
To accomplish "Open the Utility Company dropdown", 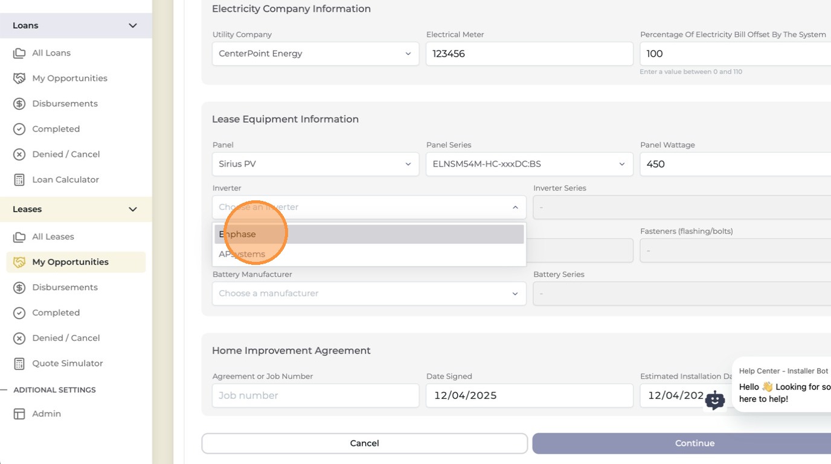I will coord(315,54).
